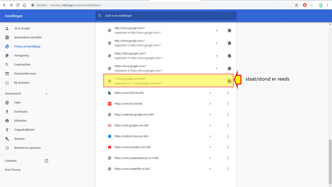The height and width of the screenshot is (187, 332).
Task: Open Privacy en beveiliging settings
Action: tap(27, 47)
